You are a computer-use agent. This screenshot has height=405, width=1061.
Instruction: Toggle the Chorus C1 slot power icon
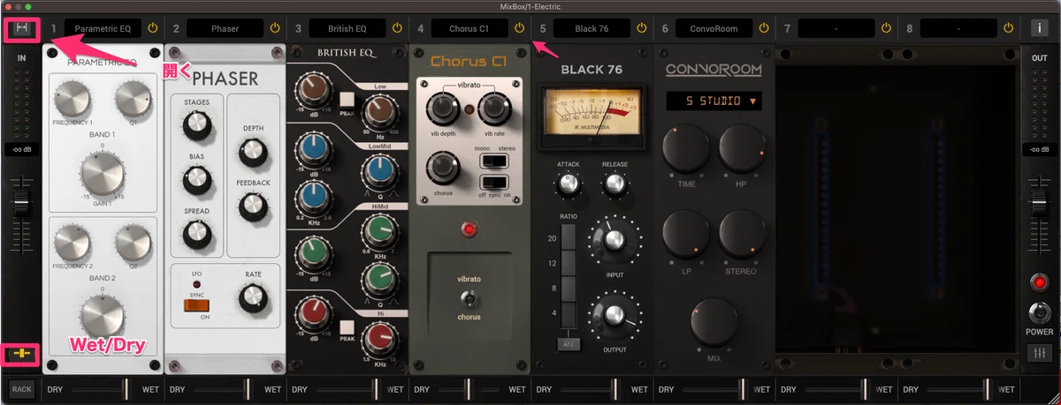point(519,29)
